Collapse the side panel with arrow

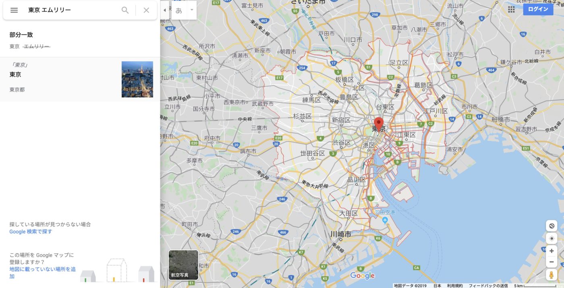click(x=165, y=10)
